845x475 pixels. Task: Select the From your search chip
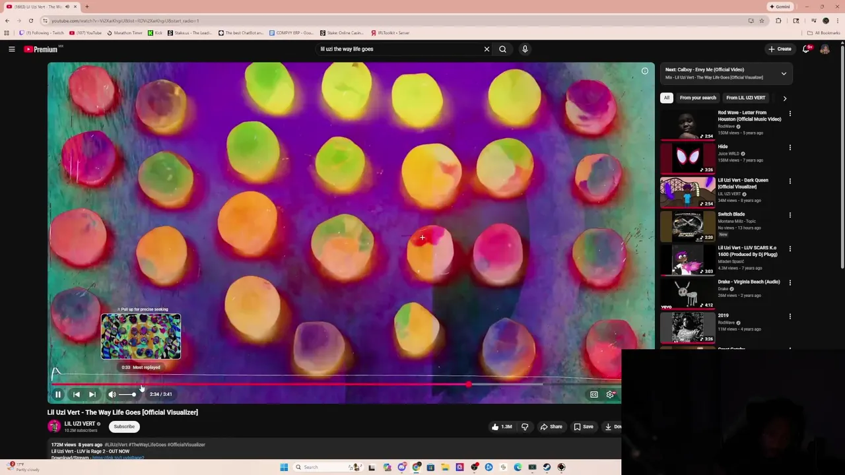tap(698, 98)
